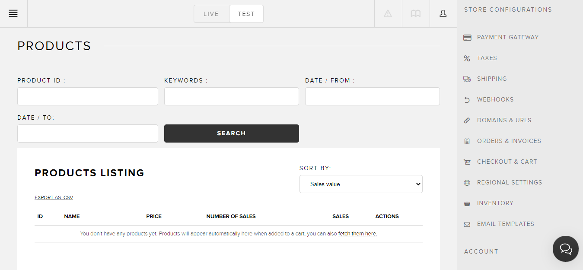Click into the PRODUCT ID input field

click(x=87, y=96)
